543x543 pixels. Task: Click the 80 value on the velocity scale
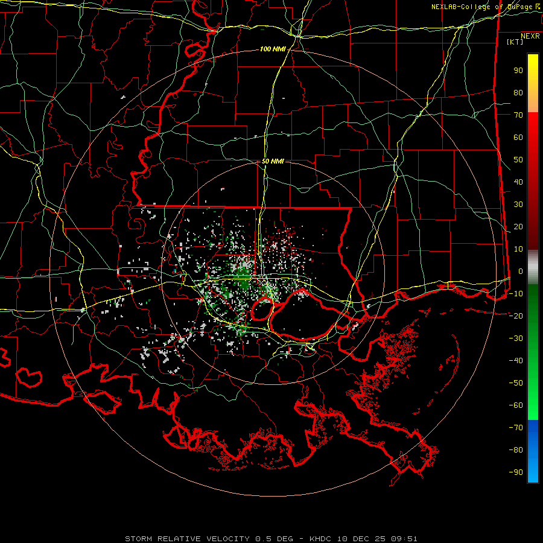coord(518,93)
